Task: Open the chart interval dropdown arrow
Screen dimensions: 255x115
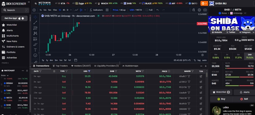Action: (71, 10)
